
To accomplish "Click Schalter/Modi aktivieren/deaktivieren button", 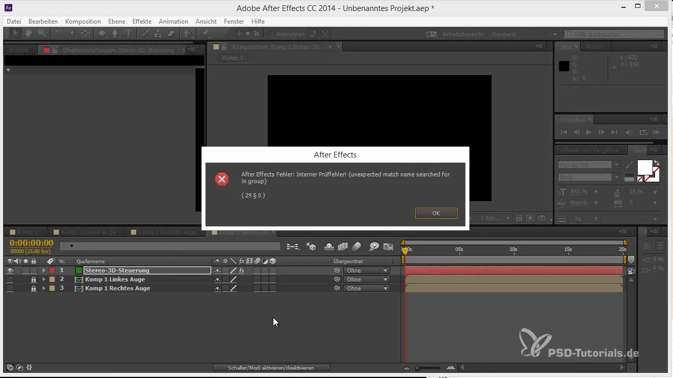I will tap(271, 368).
